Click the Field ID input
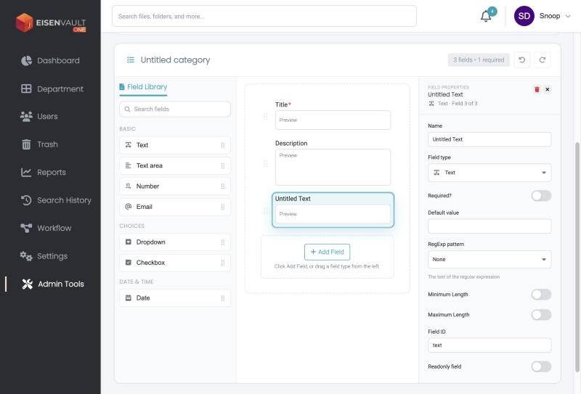This screenshot has width=581, height=394. [x=489, y=345]
